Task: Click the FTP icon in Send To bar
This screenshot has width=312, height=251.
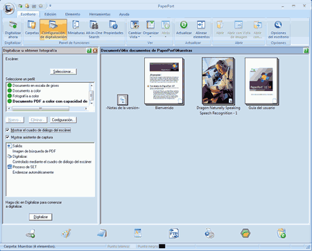Action: pos(174,234)
